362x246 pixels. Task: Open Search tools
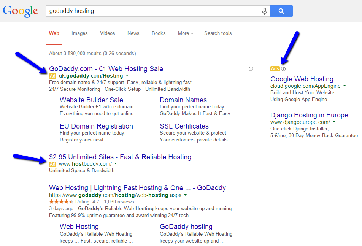(x=218, y=33)
